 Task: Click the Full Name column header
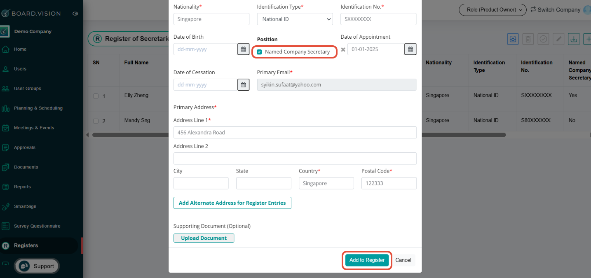(x=136, y=63)
